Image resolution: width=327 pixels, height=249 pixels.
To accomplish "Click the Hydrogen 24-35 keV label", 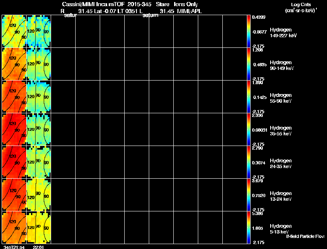I will click(281, 164).
